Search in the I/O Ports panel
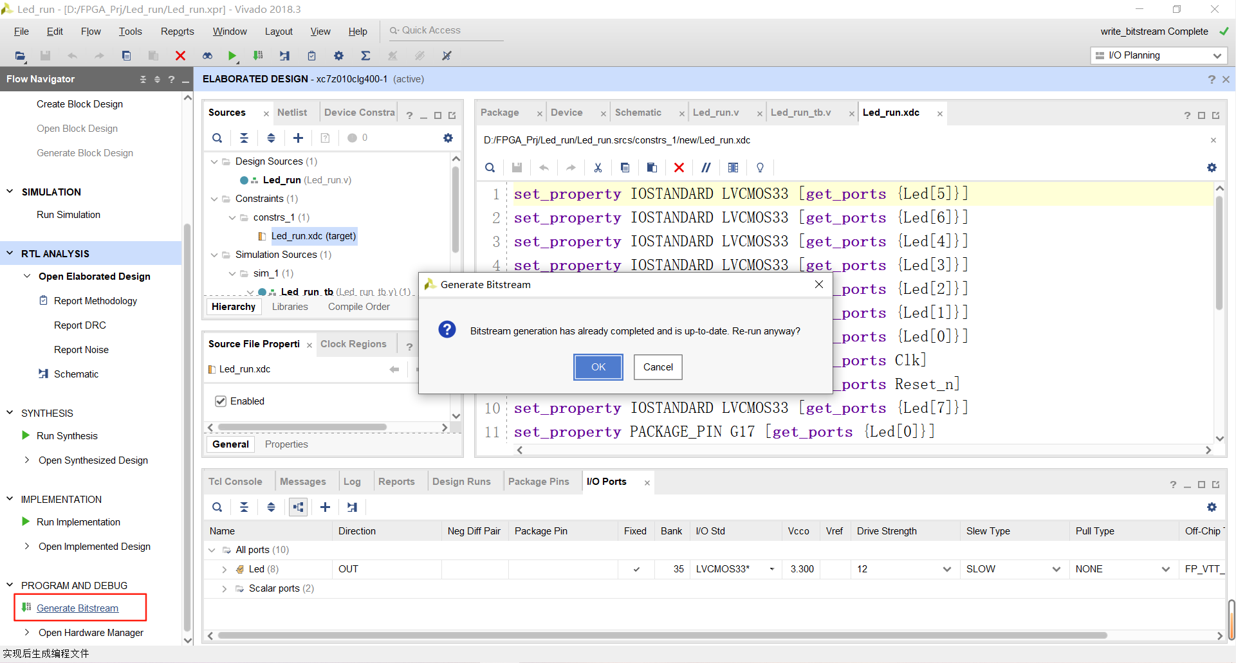This screenshot has height=663, width=1236. pos(217,507)
